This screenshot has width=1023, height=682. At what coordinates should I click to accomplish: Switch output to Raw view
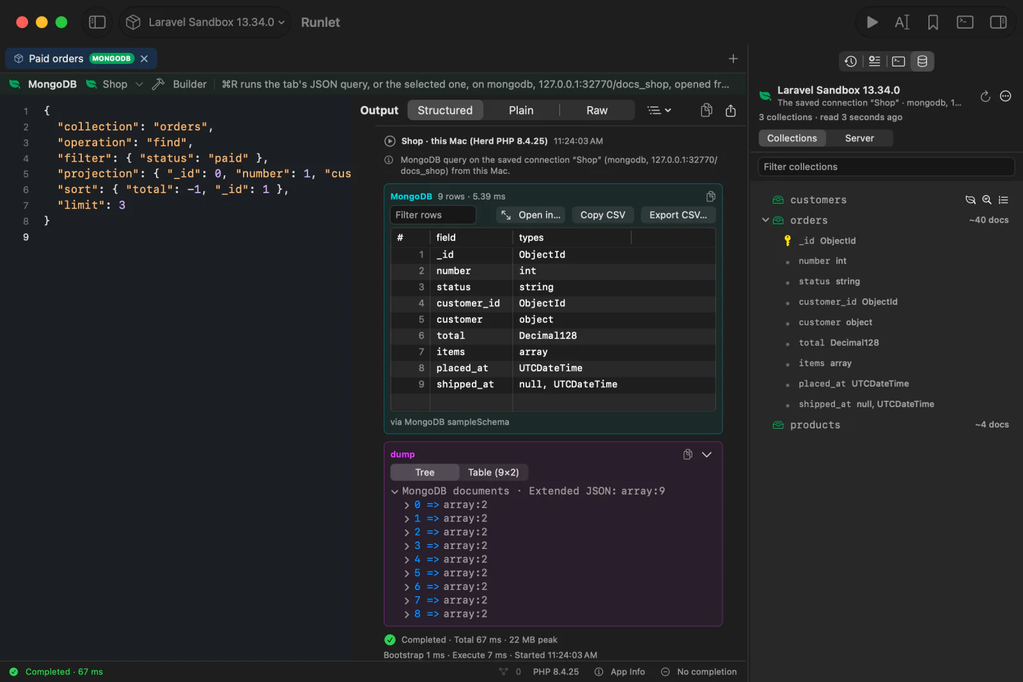tap(597, 111)
